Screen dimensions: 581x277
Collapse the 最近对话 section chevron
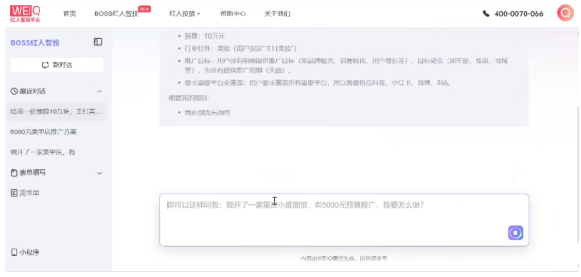(x=99, y=91)
